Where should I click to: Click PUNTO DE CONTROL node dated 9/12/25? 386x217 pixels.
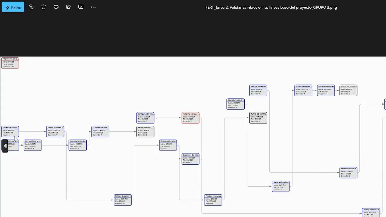click(x=348, y=90)
